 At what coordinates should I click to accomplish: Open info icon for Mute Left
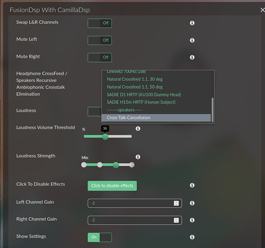pos(192,40)
